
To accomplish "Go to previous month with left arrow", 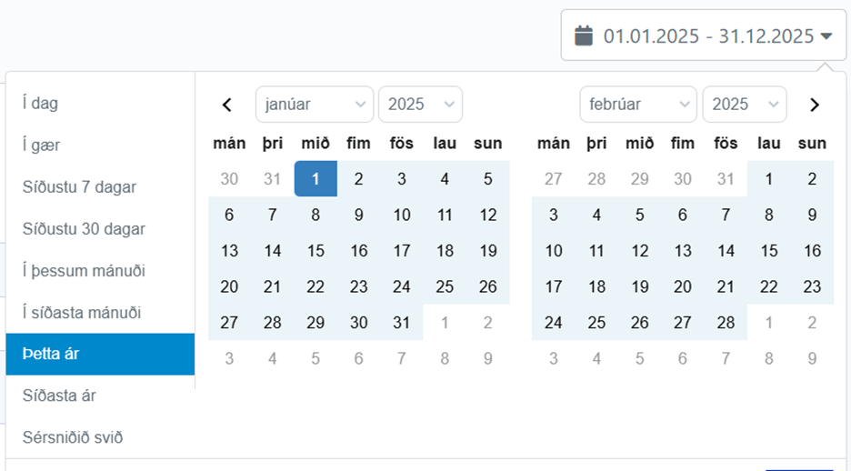I will point(227,105).
